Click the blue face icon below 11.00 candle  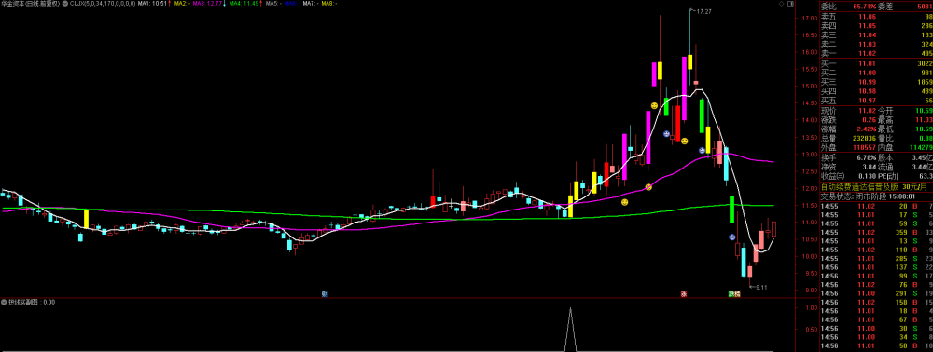pyautogui.click(x=731, y=237)
